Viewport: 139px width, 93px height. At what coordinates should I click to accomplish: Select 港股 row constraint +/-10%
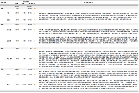click(24, 20)
